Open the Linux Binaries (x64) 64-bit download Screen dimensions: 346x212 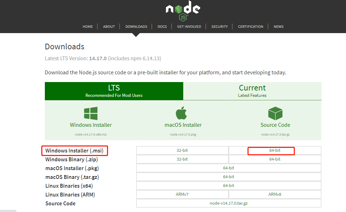pos(228,186)
